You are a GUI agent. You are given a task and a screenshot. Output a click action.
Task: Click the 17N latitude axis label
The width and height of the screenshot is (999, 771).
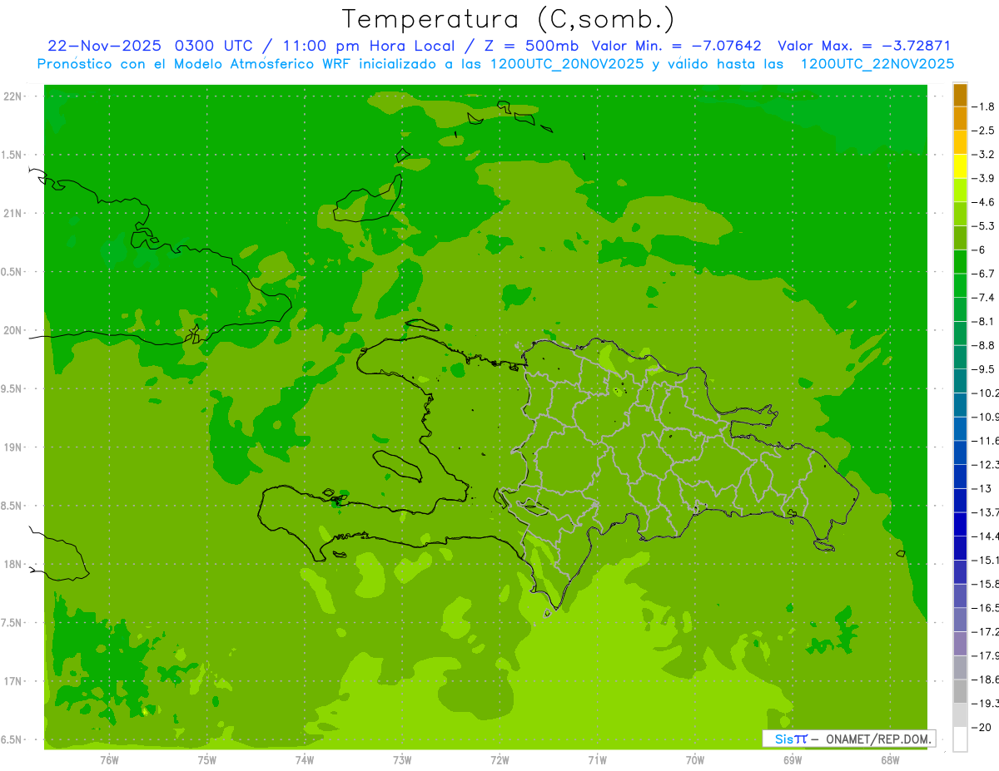[x=14, y=681]
